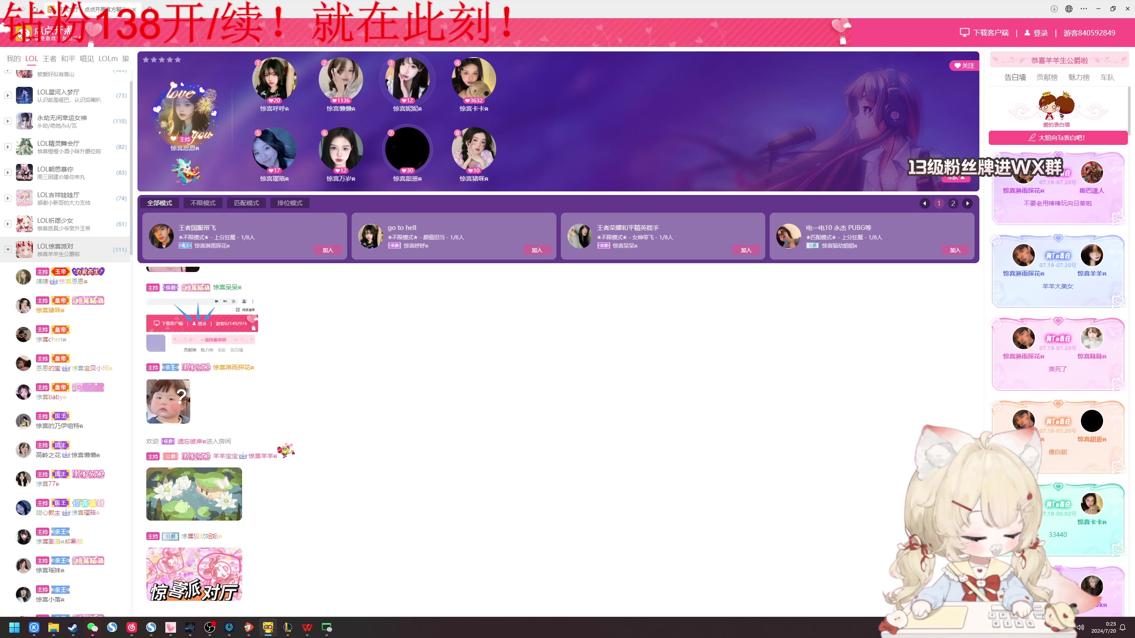Open the three-dot browser menu

pyautogui.click(x=1084, y=9)
